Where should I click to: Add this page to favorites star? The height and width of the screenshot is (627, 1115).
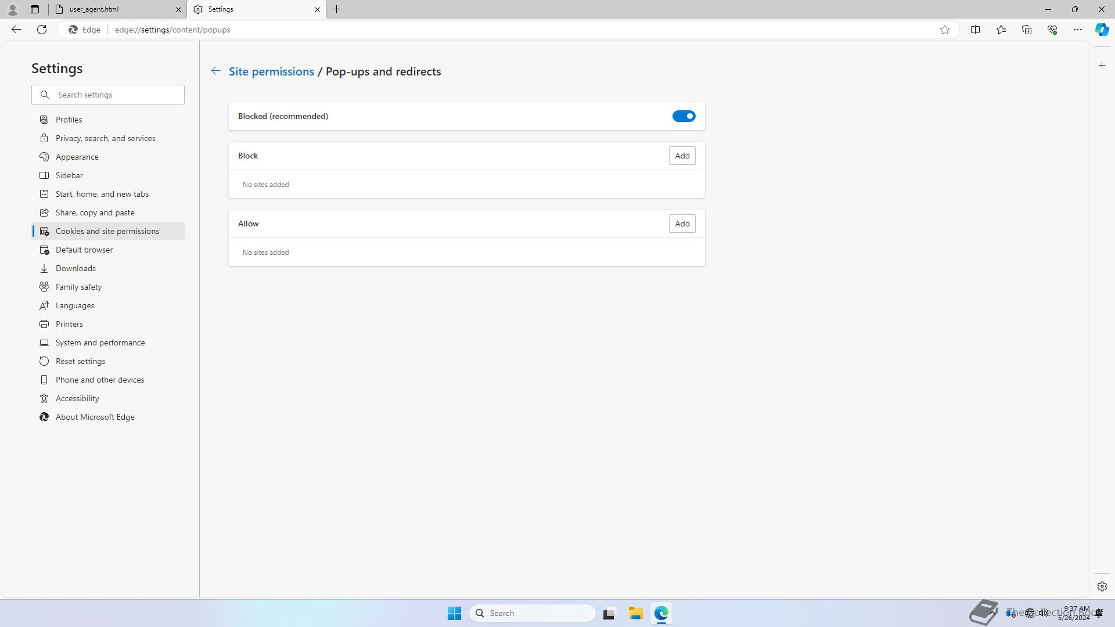point(945,30)
